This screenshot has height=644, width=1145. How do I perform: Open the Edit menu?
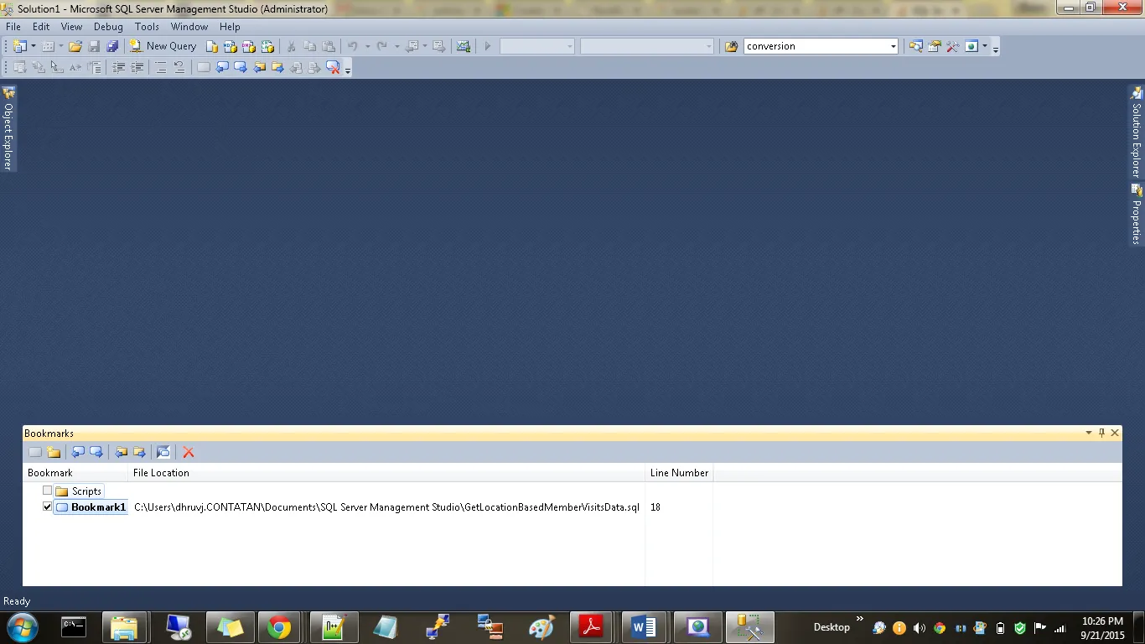(x=41, y=27)
